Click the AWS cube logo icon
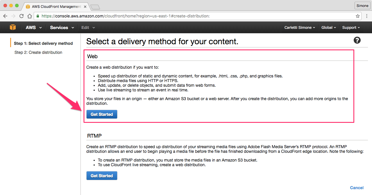This screenshot has height=195, width=372. pyautogui.click(x=12, y=27)
